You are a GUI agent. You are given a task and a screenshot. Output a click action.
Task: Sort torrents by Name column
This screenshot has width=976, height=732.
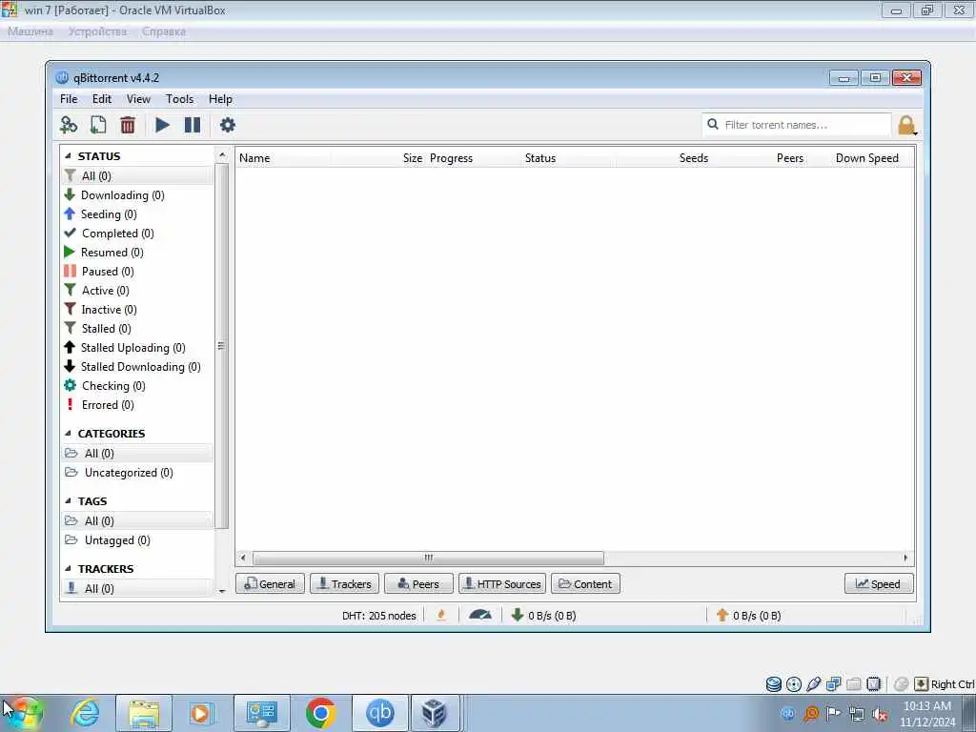(284, 158)
